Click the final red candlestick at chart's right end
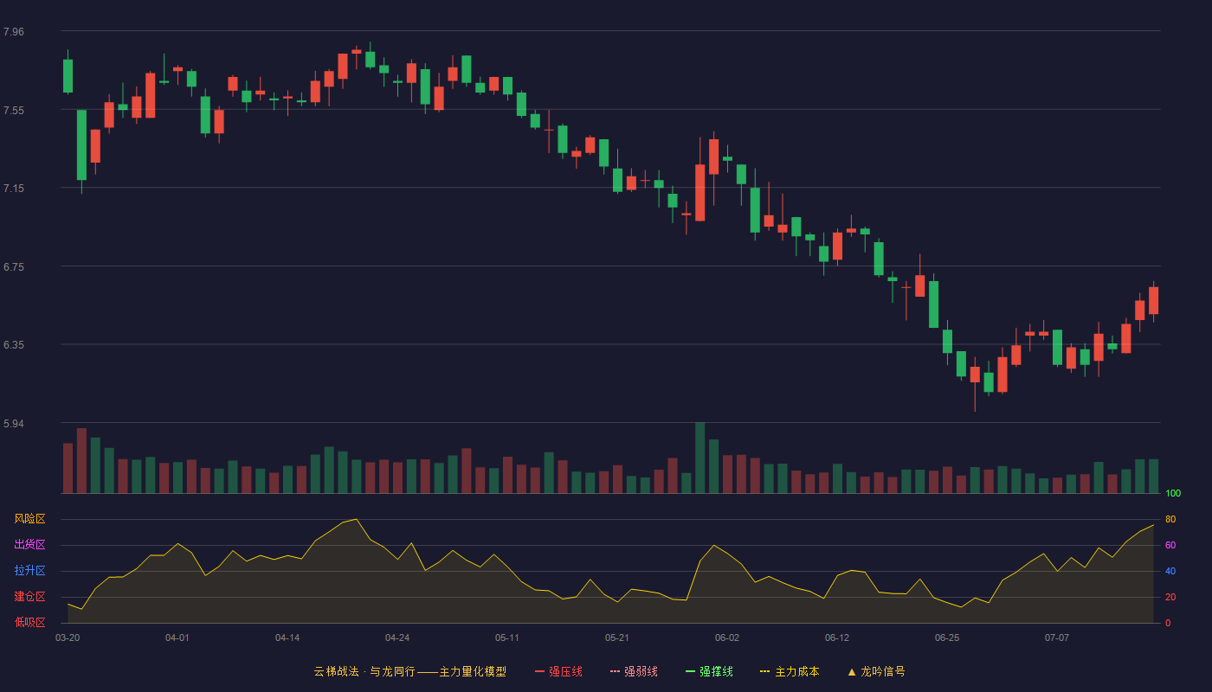 pyautogui.click(x=1153, y=300)
